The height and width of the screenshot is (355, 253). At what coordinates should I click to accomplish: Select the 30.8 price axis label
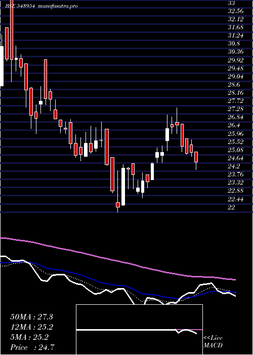click(x=234, y=44)
